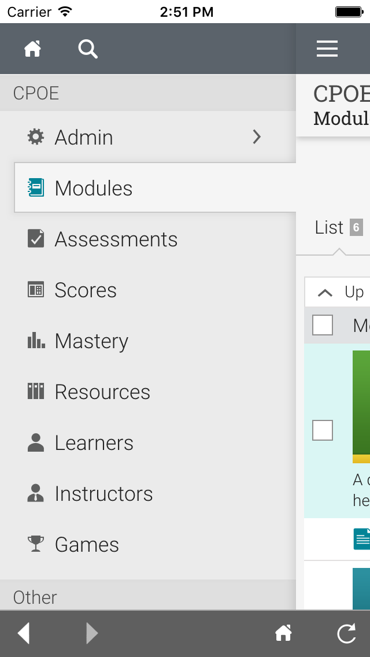The height and width of the screenshot is (657, 370).
Task: Toggle the hamburger menu icon
Action: pos(327,49)
